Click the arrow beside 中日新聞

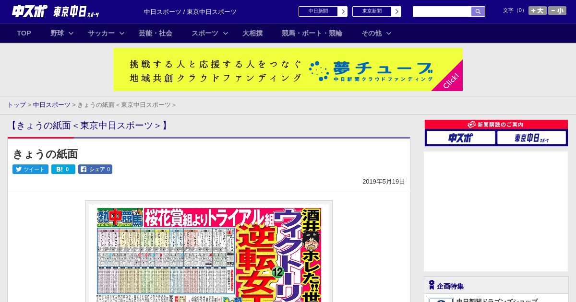coord(343,12)
